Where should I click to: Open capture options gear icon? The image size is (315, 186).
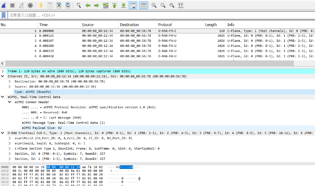click(x=30, y=5)
